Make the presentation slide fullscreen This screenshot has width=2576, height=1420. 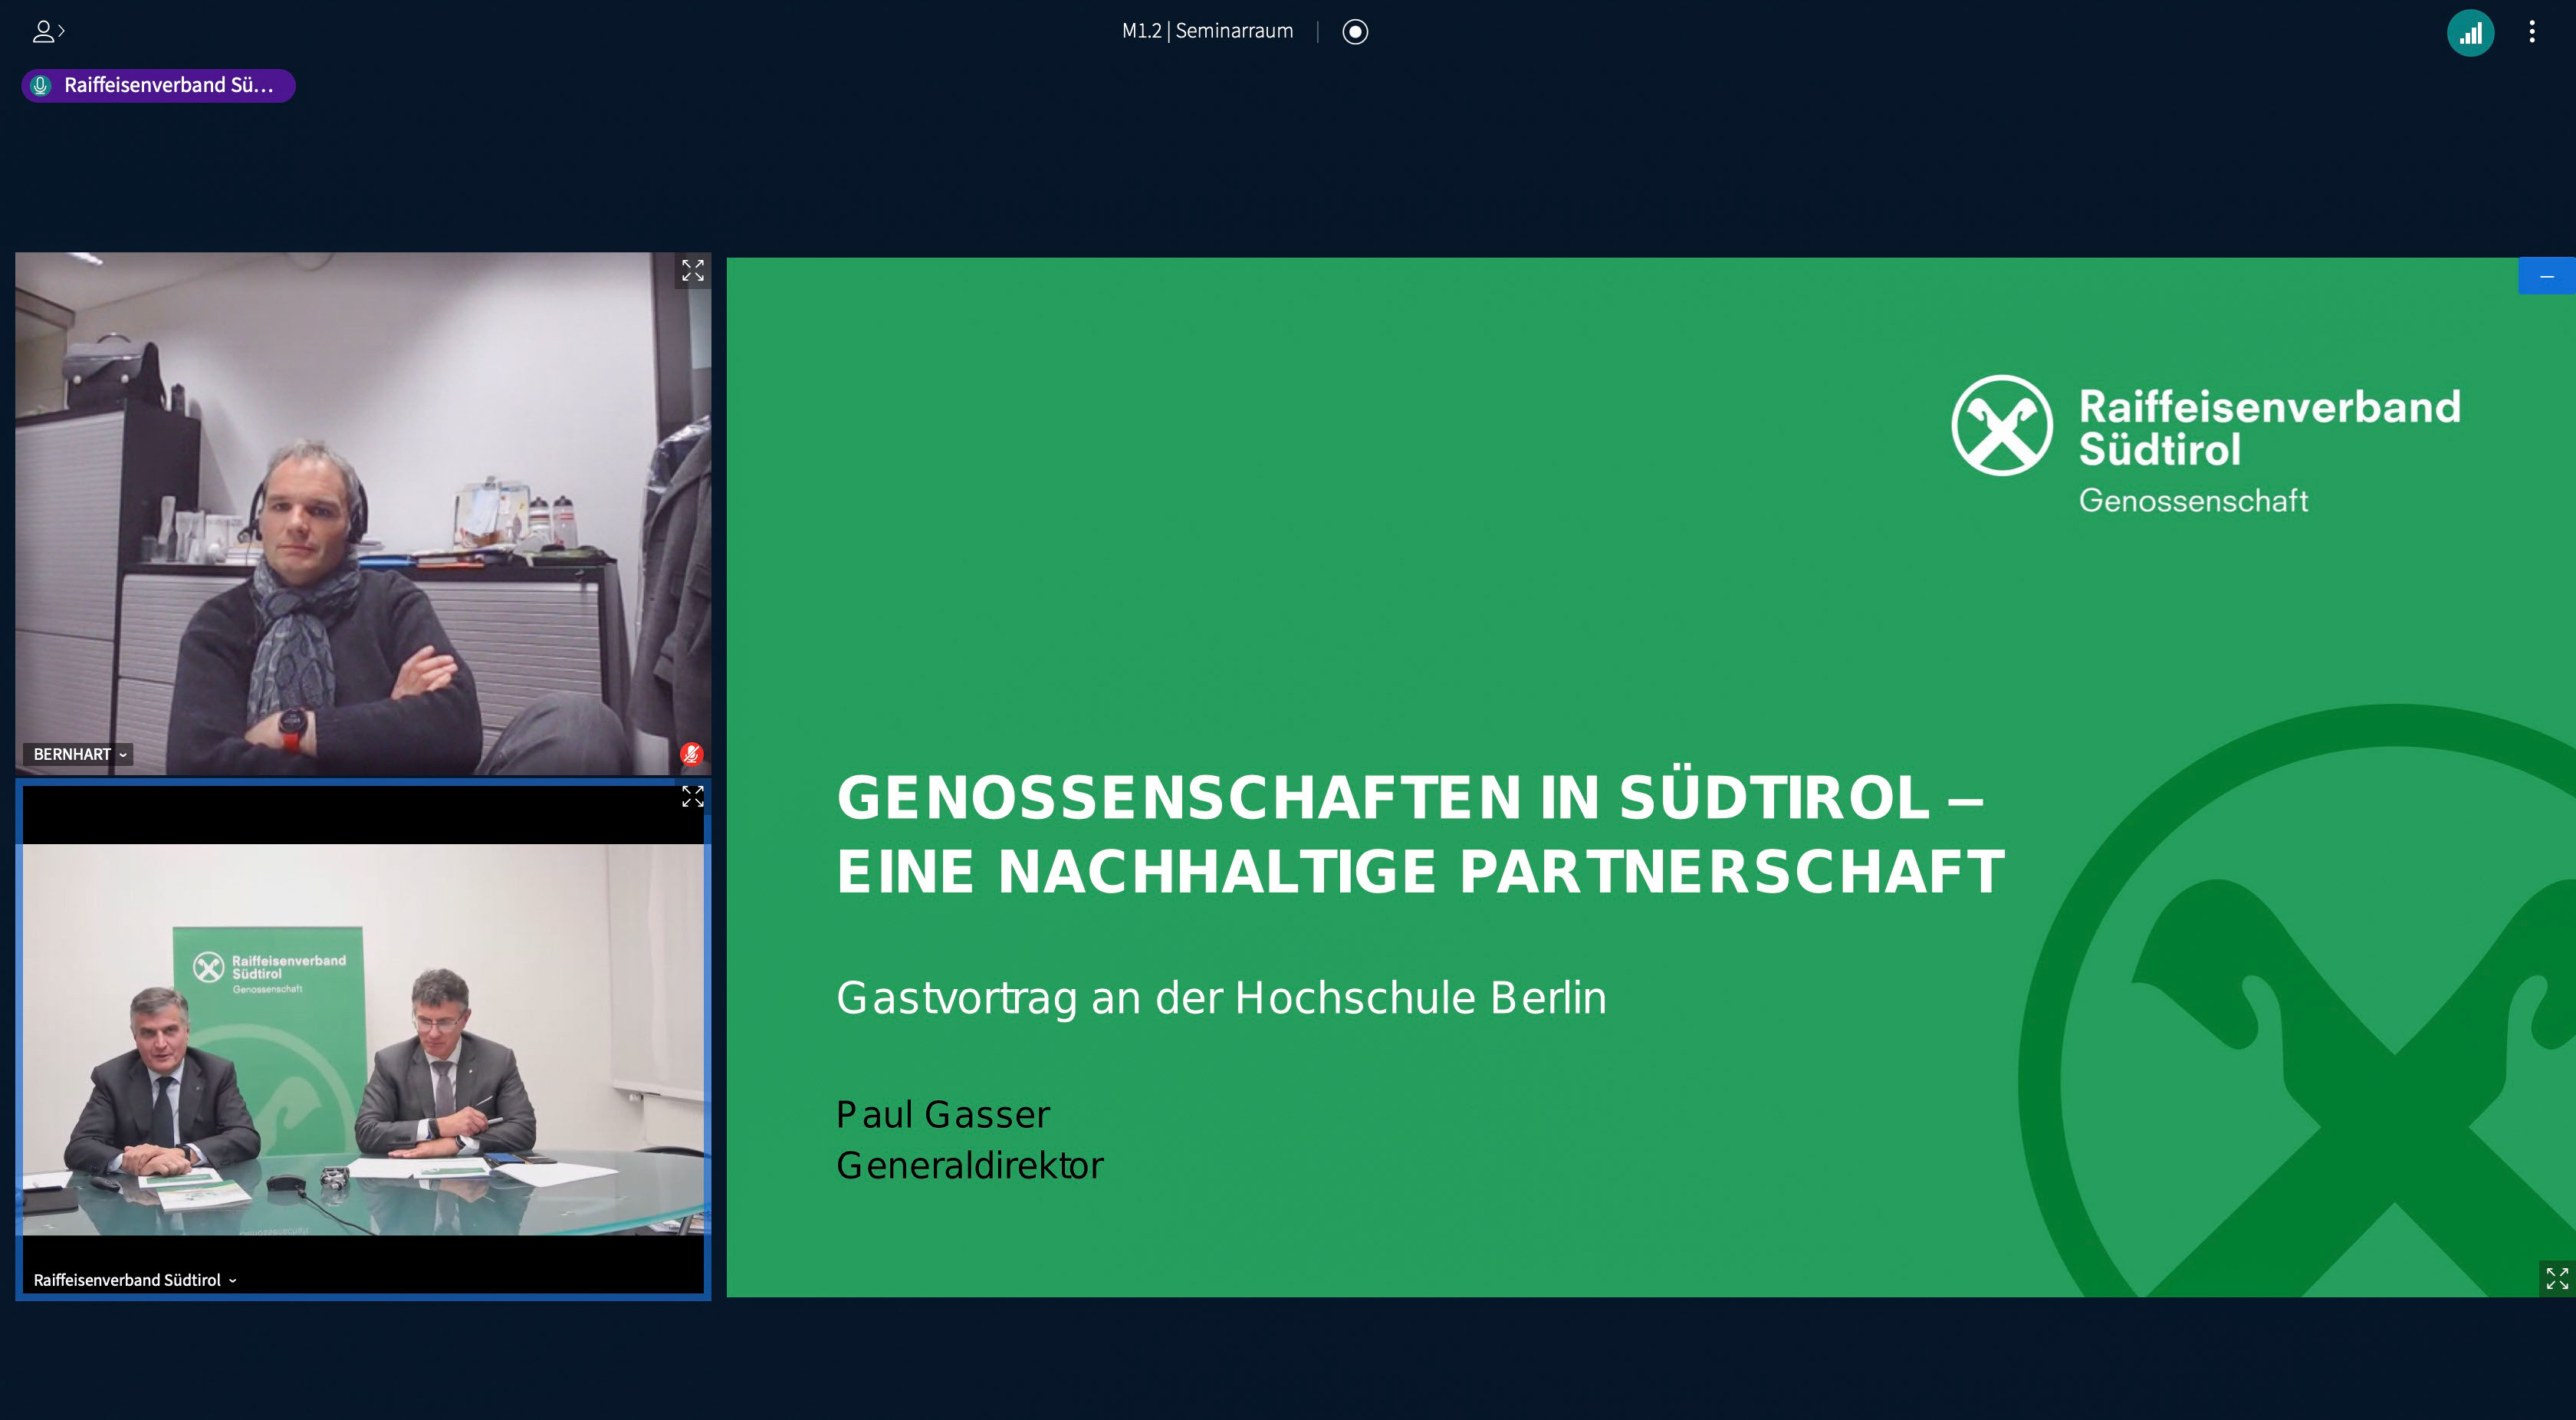(2556, 1278)
